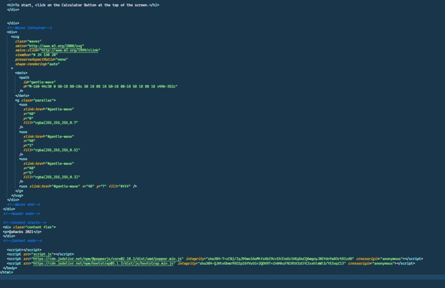Select the Content starts comment

24,222
